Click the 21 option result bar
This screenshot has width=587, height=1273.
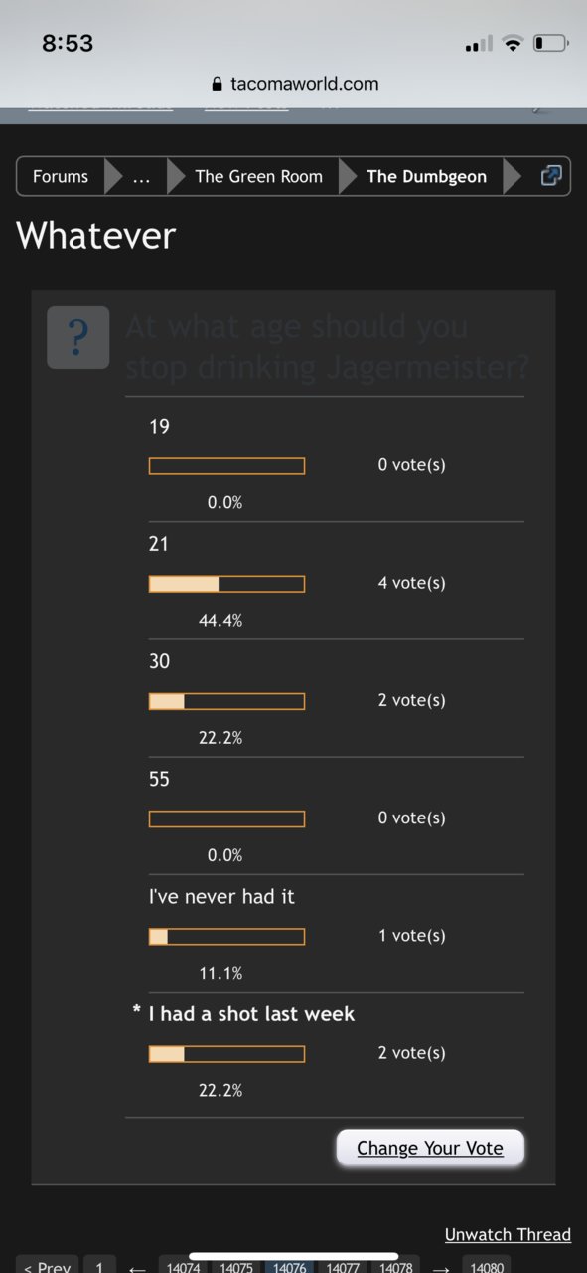(x=226, y=584)
